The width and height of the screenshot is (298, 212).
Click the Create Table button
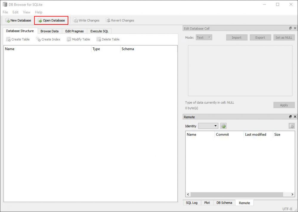coord(18,39)
